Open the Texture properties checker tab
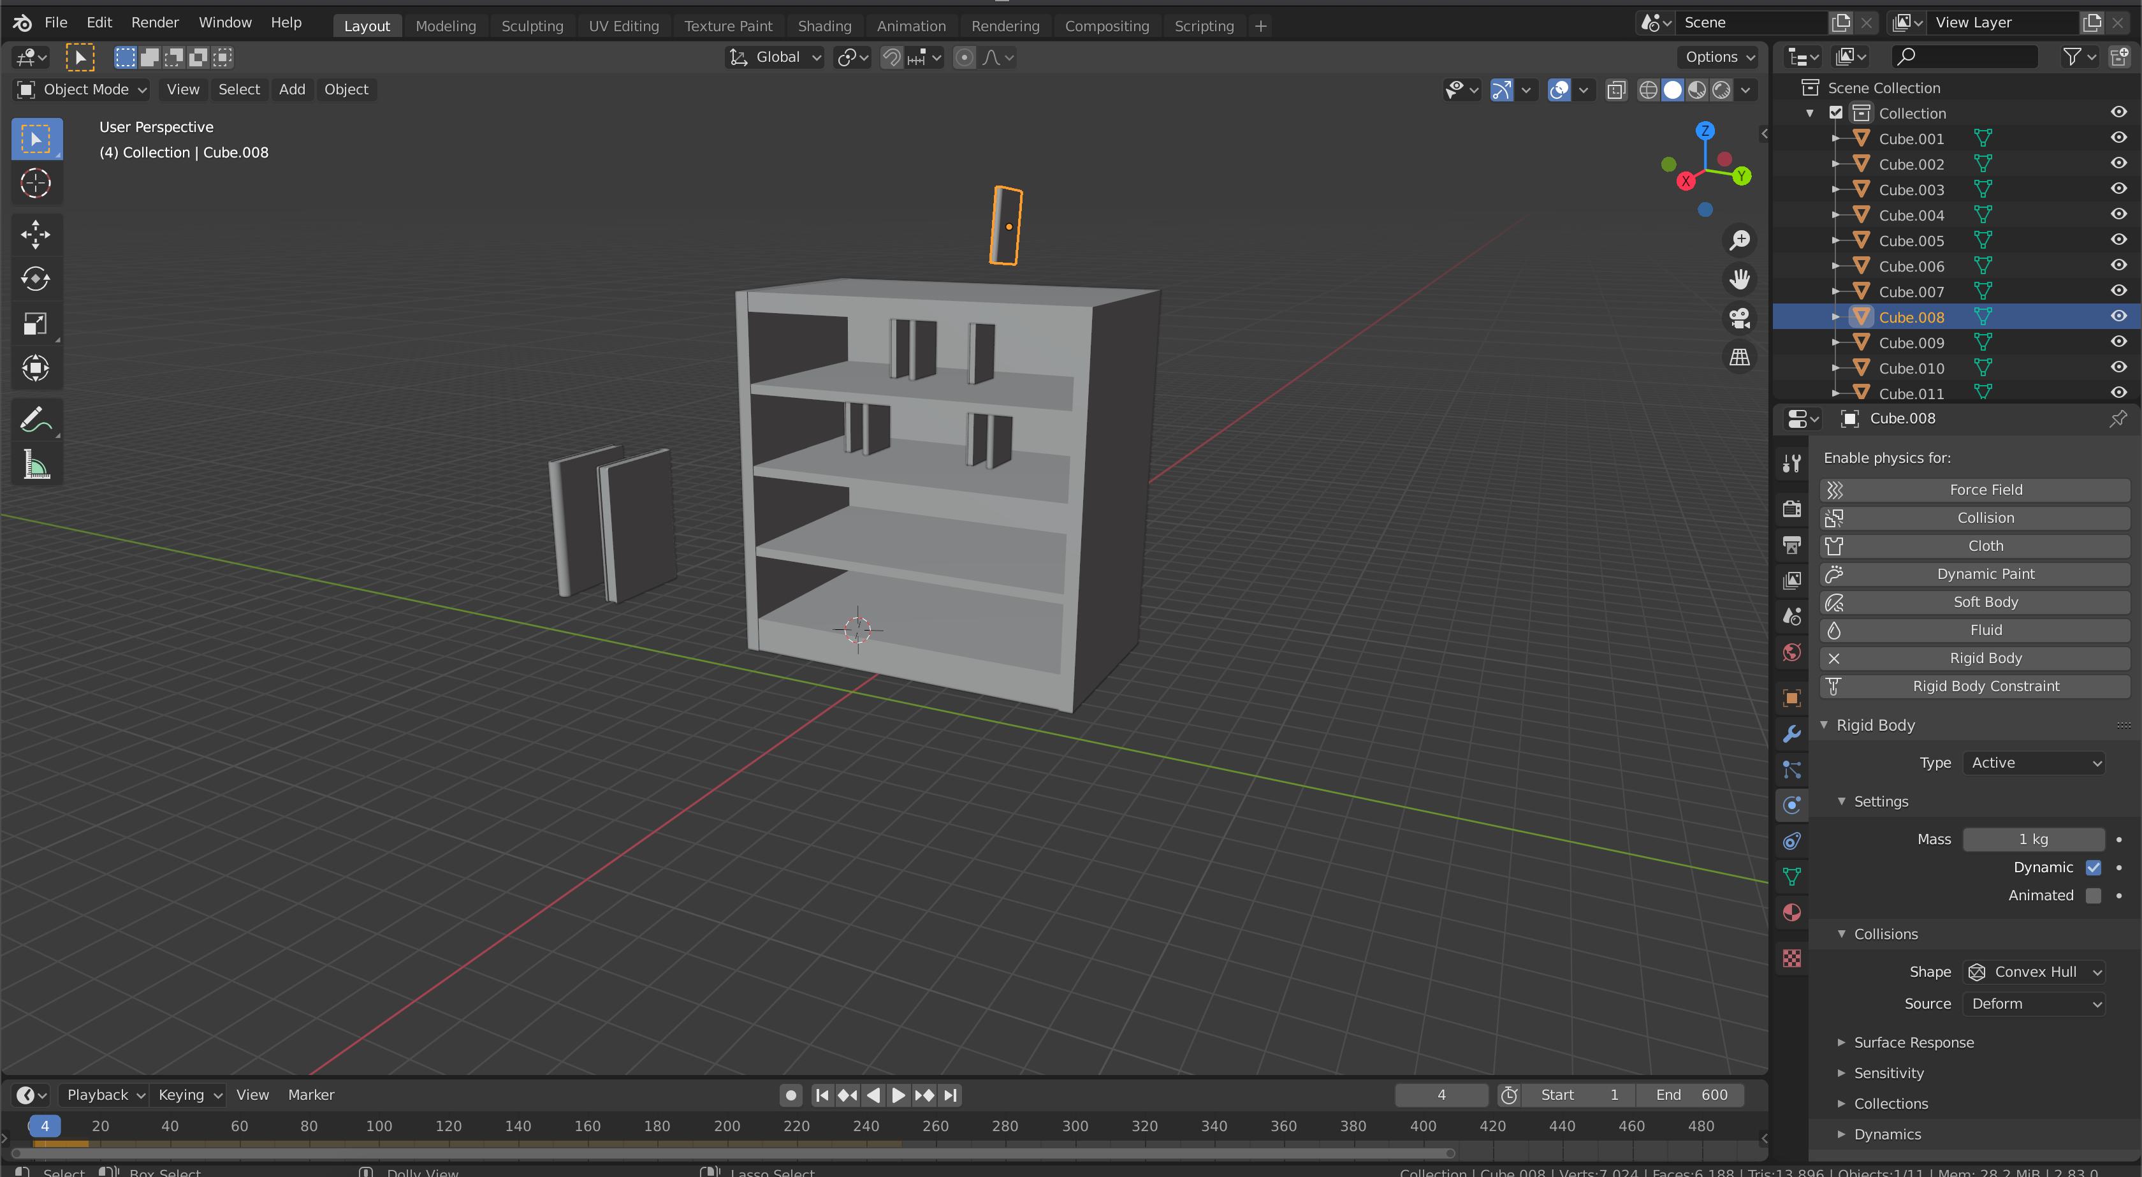 1792,958
